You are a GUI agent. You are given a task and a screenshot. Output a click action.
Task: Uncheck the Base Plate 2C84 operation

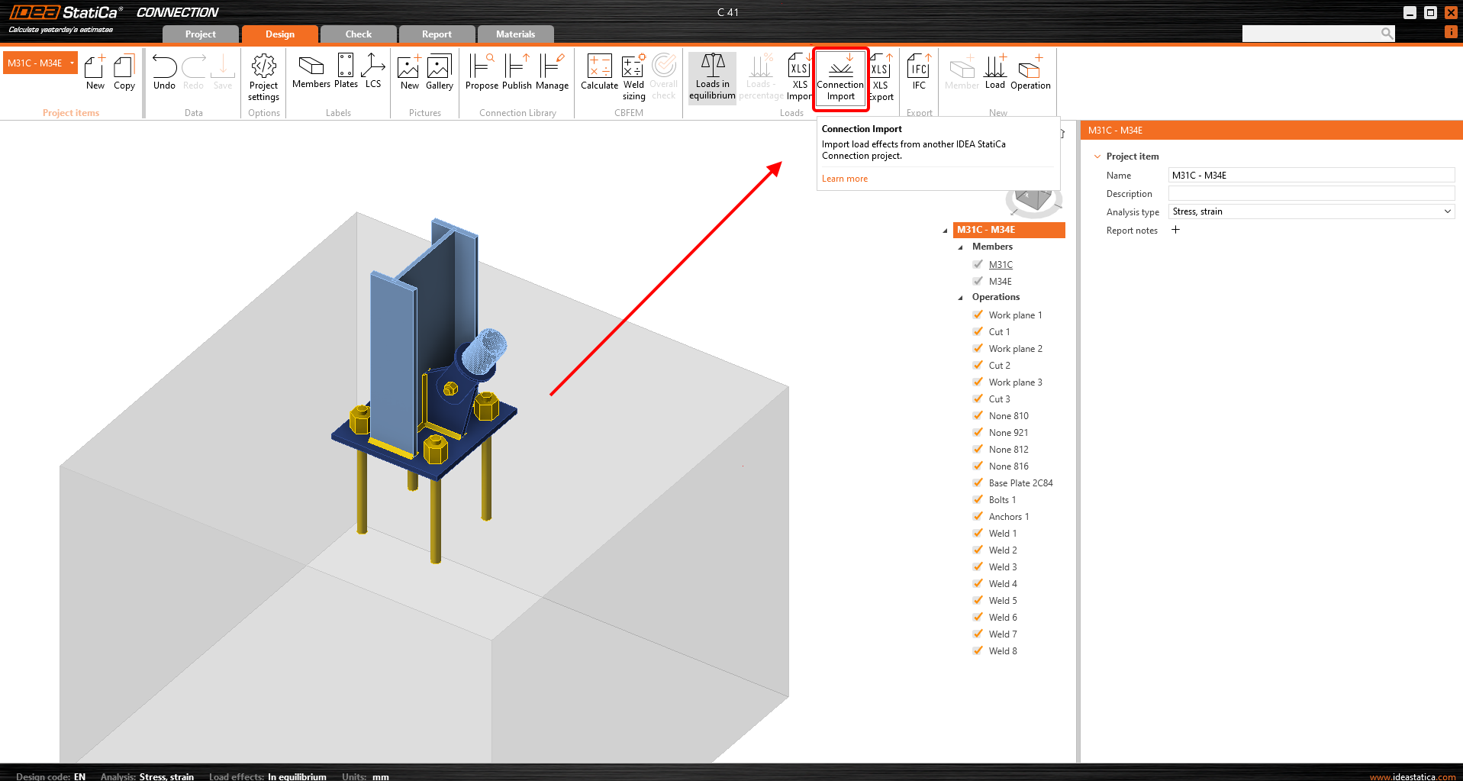coord(978,482)
